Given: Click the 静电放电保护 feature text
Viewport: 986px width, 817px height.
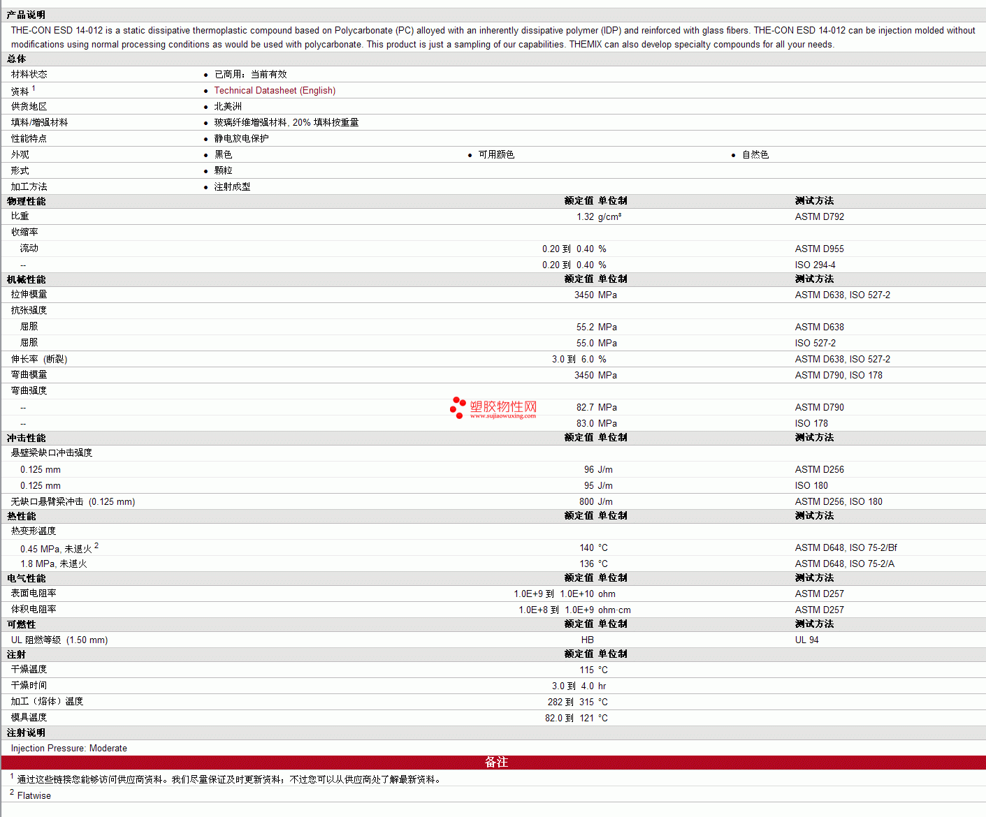Looking at the screenshot, I should click(242, 138).
